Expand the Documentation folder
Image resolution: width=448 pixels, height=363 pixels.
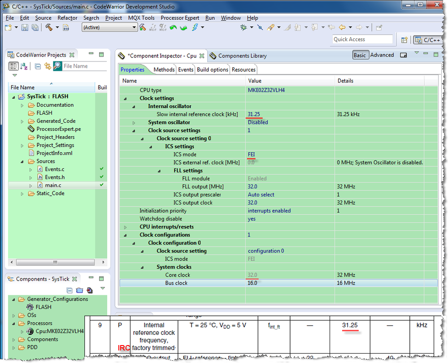point(22,105)
